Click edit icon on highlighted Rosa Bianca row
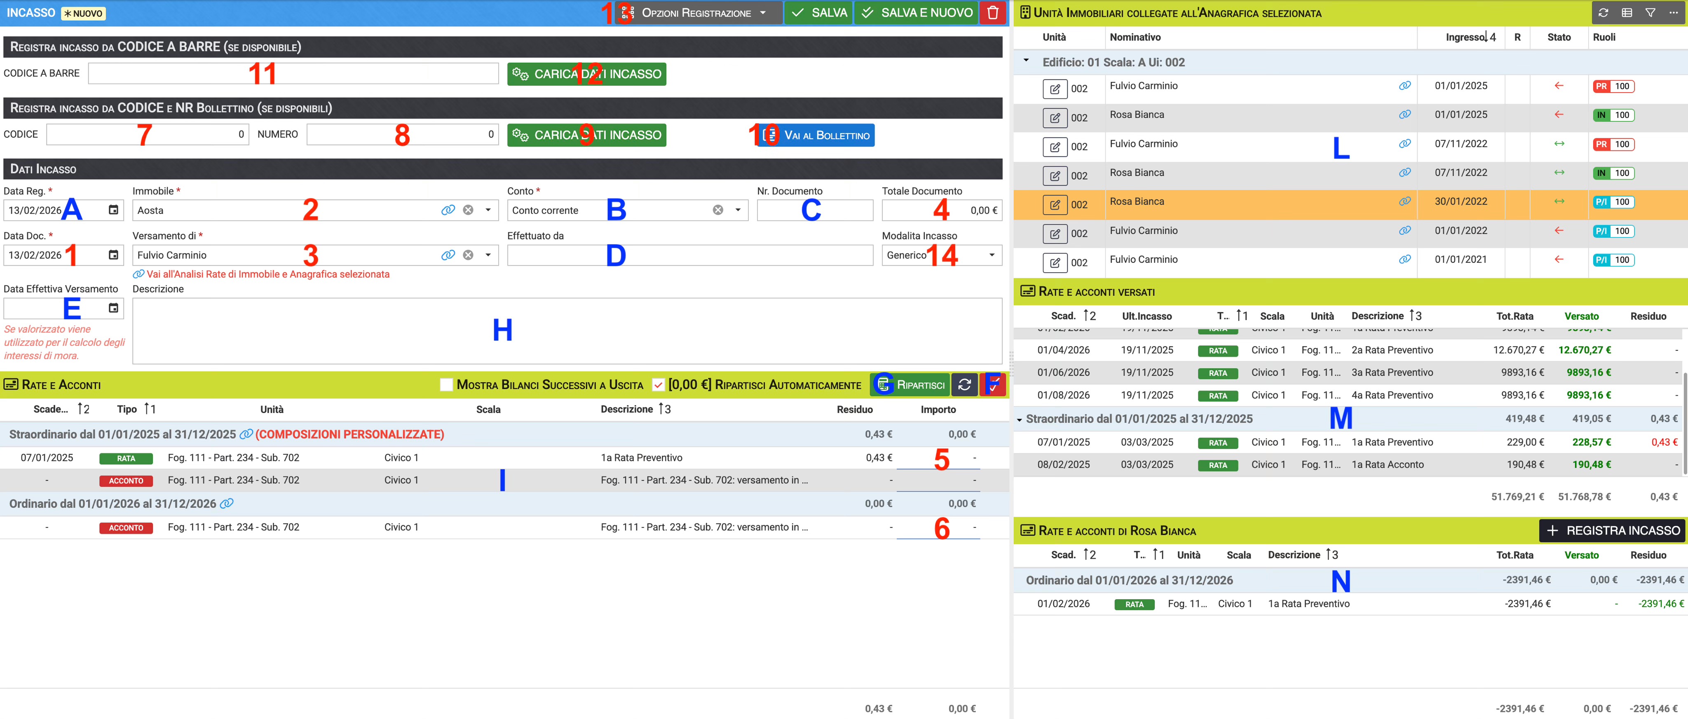The image size is (1688, 719). 1054,204
